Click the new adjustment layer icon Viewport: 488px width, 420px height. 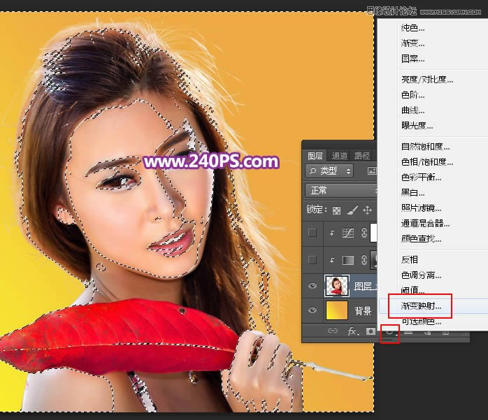[390, 332]
